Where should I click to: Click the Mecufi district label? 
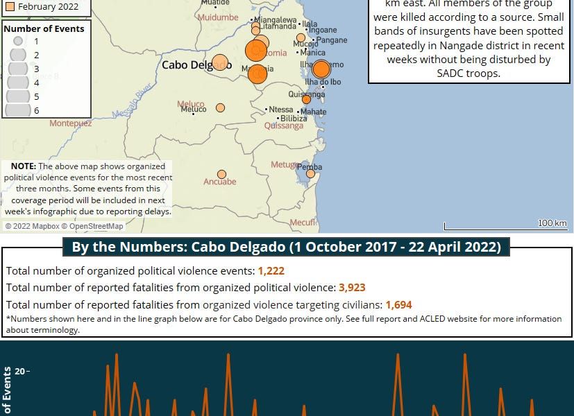click(303, 223)
